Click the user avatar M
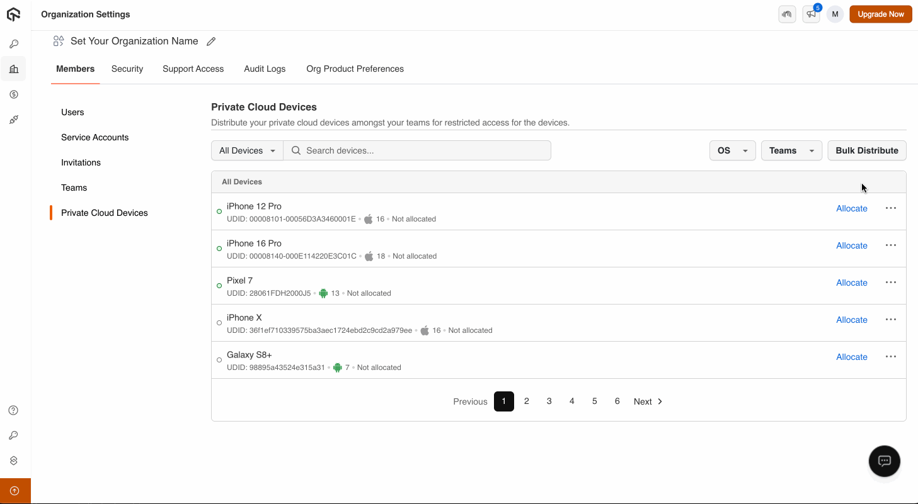Viewport: 918px width, 504px height. coord(835,14)
